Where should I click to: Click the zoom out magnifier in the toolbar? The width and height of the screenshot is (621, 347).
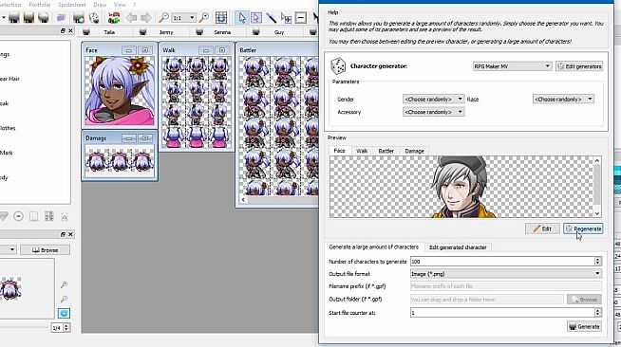click(163, 17)
